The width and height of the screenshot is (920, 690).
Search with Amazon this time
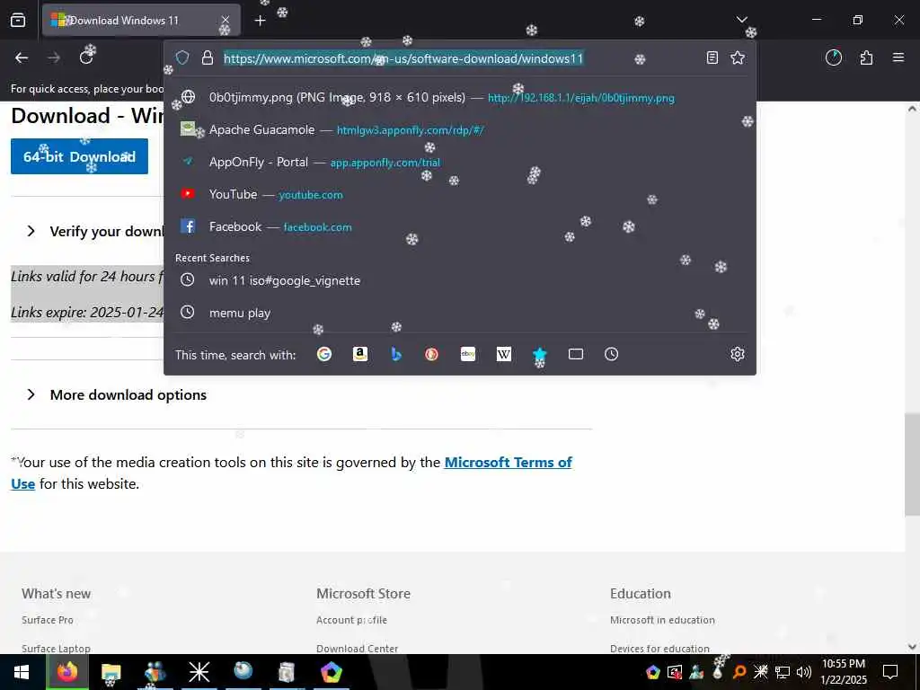(x=360, y=354)
